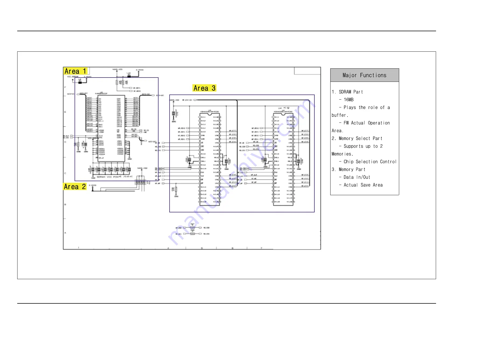Click the '- Data In/Out' line
The width and height of the screenshot is (481, 340).
(354, 177)
